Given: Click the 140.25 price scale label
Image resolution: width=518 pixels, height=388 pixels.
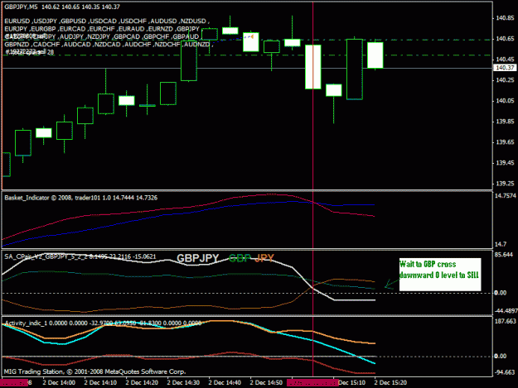Looking at the screenshot, I should pos(505,80).
